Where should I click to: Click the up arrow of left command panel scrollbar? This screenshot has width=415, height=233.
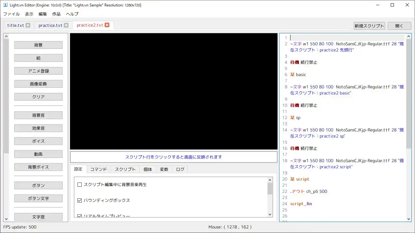[6, 37]
